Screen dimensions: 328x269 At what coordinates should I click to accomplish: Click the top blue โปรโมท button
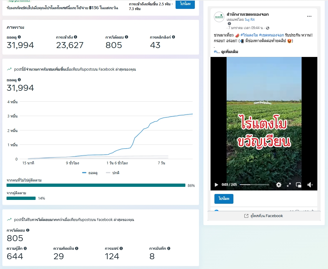(185, 4)
